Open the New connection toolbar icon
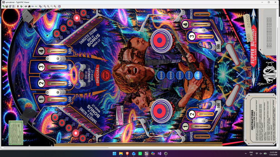Image resolution: width=280 pixels, height=157 pixels. point(3,6)
